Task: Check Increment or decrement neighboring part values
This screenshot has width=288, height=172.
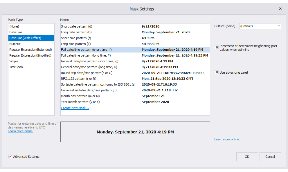Action: coord(216,47)
